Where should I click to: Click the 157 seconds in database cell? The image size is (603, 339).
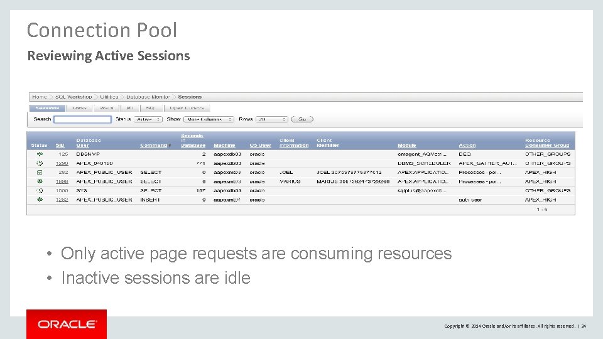point(201,191)
